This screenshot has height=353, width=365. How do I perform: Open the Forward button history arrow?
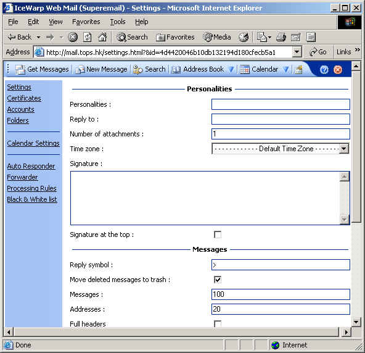pyautogui.click(x=61, y=37)
